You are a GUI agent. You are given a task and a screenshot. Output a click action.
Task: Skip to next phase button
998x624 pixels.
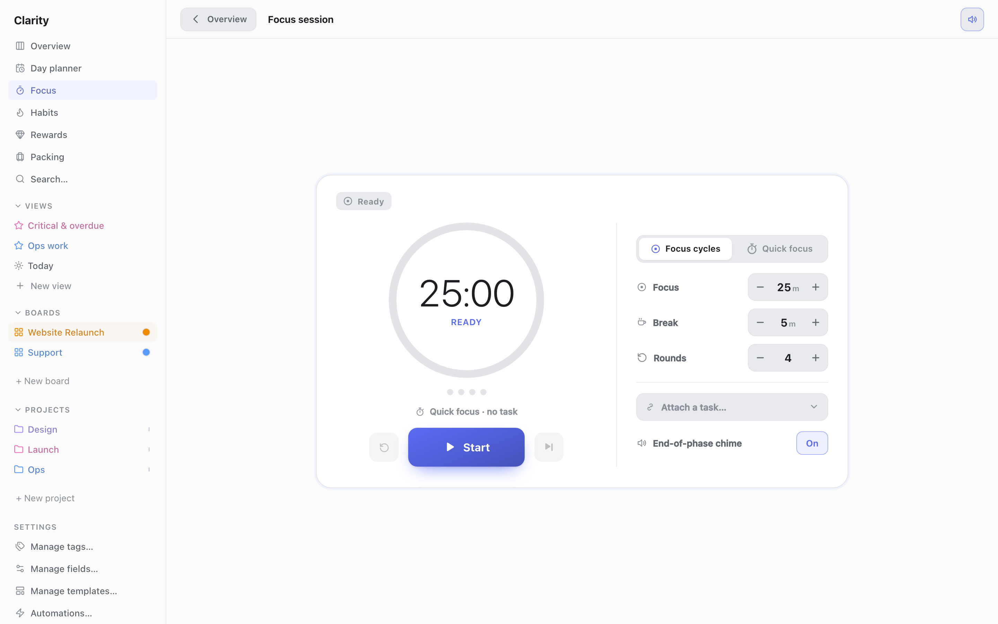(x=549, y=447)
